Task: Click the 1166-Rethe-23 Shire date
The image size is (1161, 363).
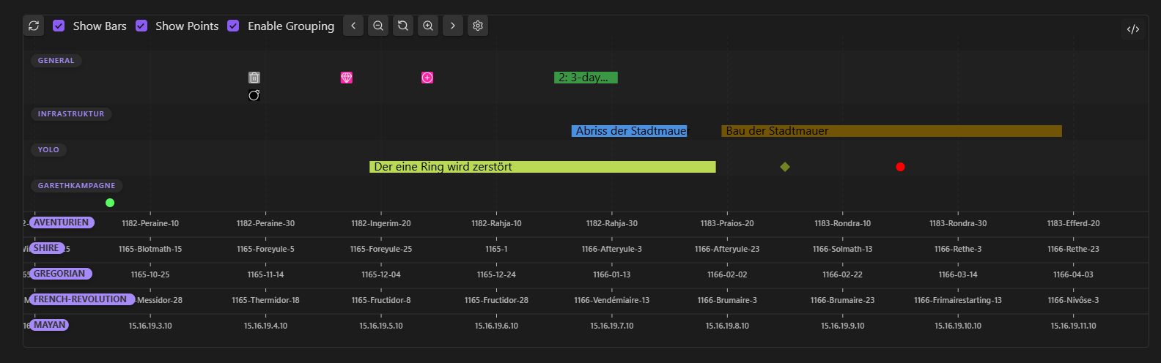Action: click(x=1073, y=249)
